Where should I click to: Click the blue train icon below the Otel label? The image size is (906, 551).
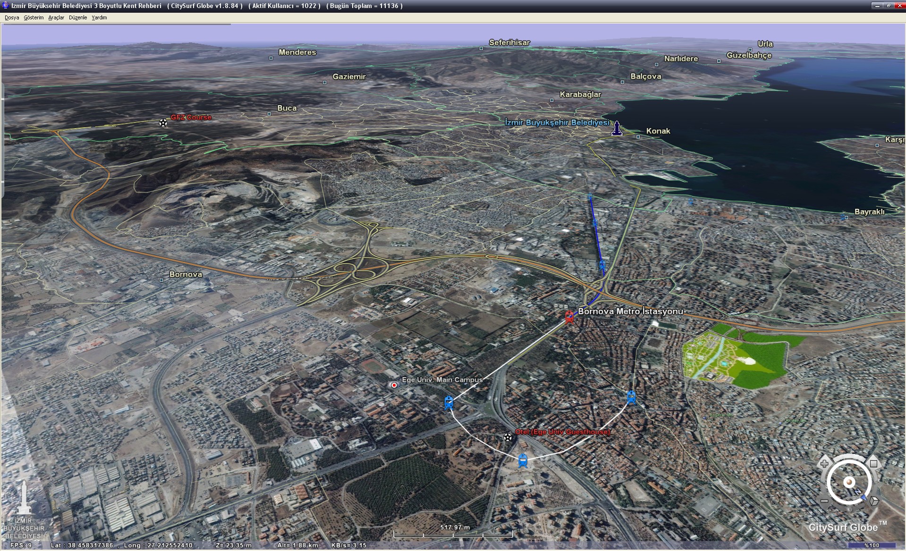[x=522, y=460]
